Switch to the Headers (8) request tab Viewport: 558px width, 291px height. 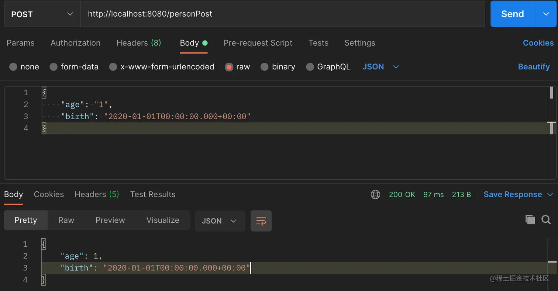click(139, 43)
